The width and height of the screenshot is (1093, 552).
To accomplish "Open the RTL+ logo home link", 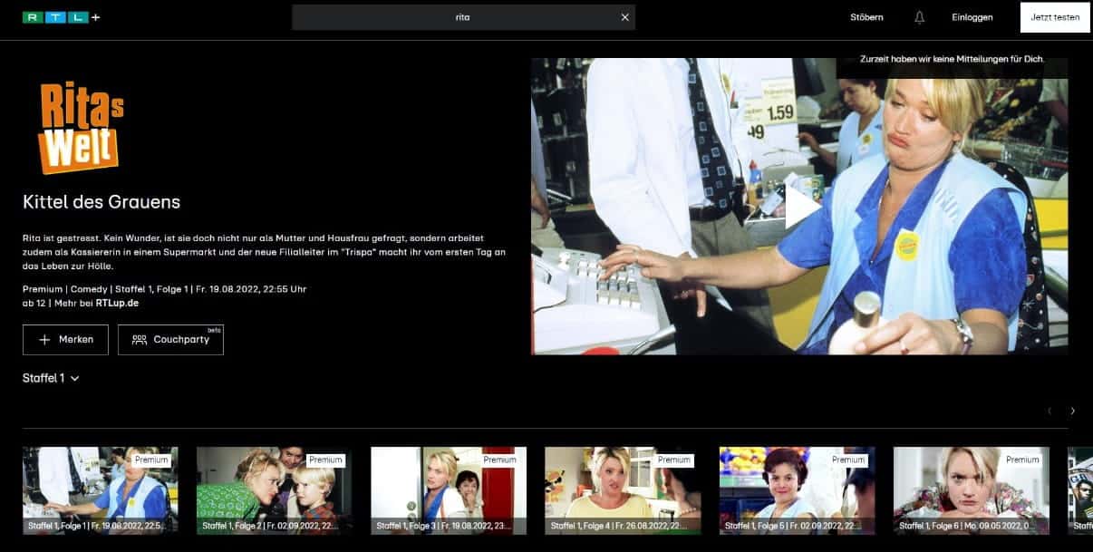I will coord(61,17).
